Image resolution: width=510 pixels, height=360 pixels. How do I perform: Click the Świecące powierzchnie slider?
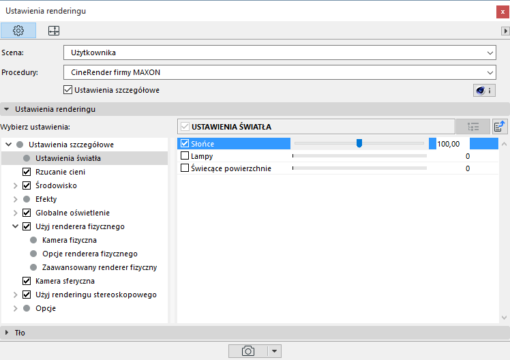[x=359, y=168]
